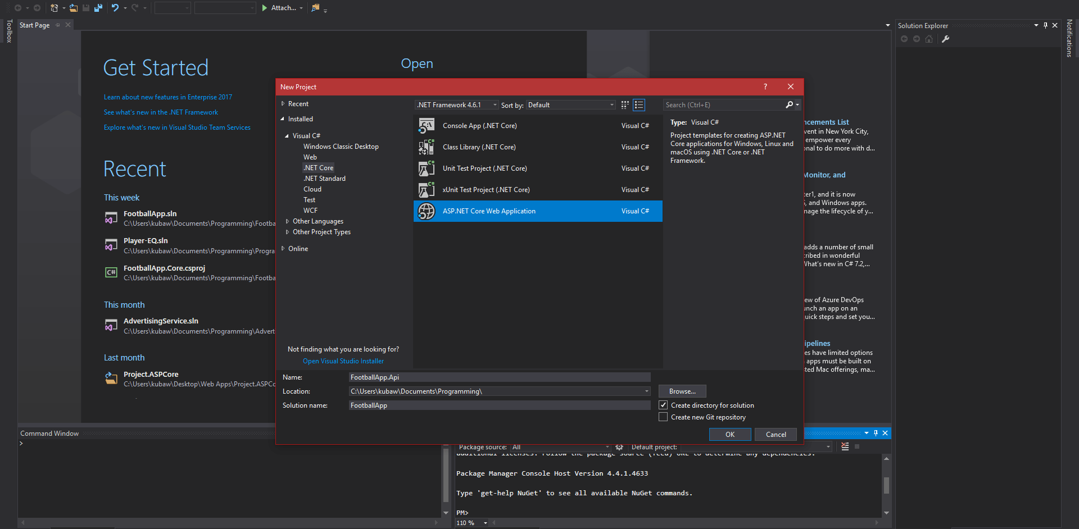
Task: Expand the Other Languages node
Action: click(x=288, y=221)
